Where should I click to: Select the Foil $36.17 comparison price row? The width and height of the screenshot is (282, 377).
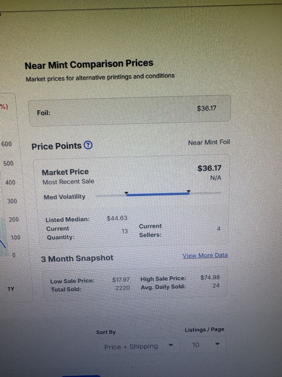(130, 111)
